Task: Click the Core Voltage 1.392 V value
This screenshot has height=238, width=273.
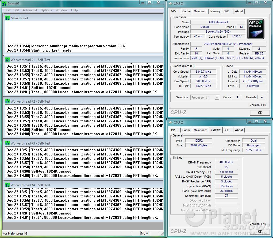Action: pos(236,36)
